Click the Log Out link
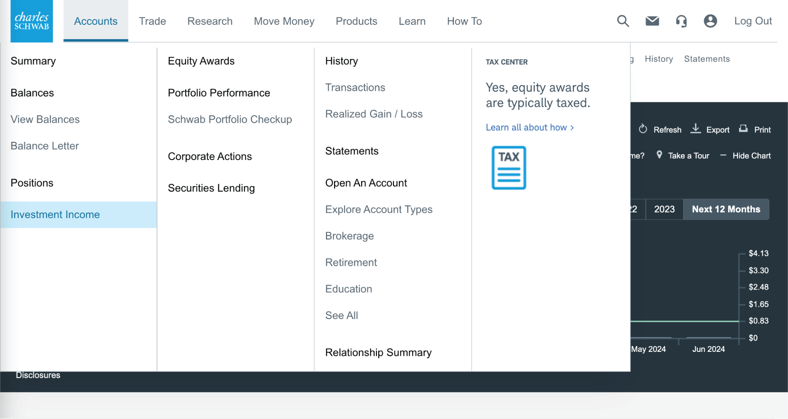 [753, 21]
